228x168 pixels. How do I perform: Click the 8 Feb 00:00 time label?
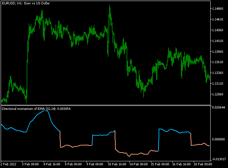coord(73,164)
